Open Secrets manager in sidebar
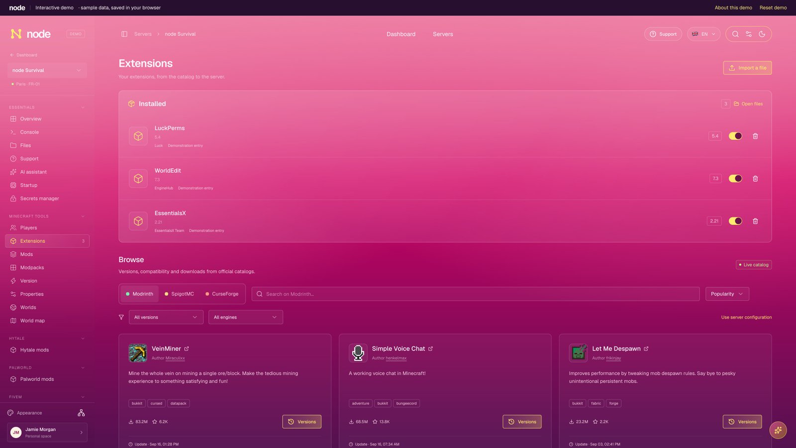 coord(47,199)
